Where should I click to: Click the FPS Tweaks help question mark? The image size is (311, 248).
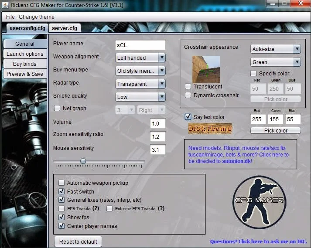[x=96, y=208]
